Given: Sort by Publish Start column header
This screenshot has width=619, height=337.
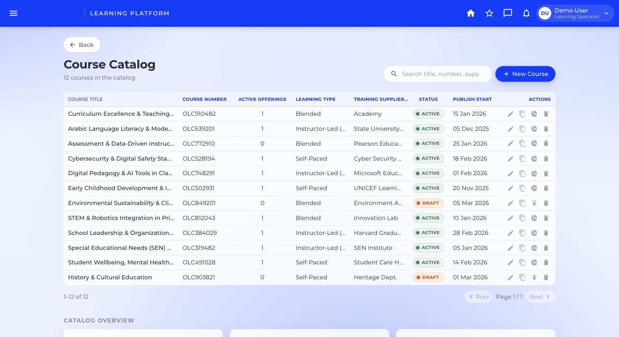Looking at the screenshot, I should [x=472, y=99].
